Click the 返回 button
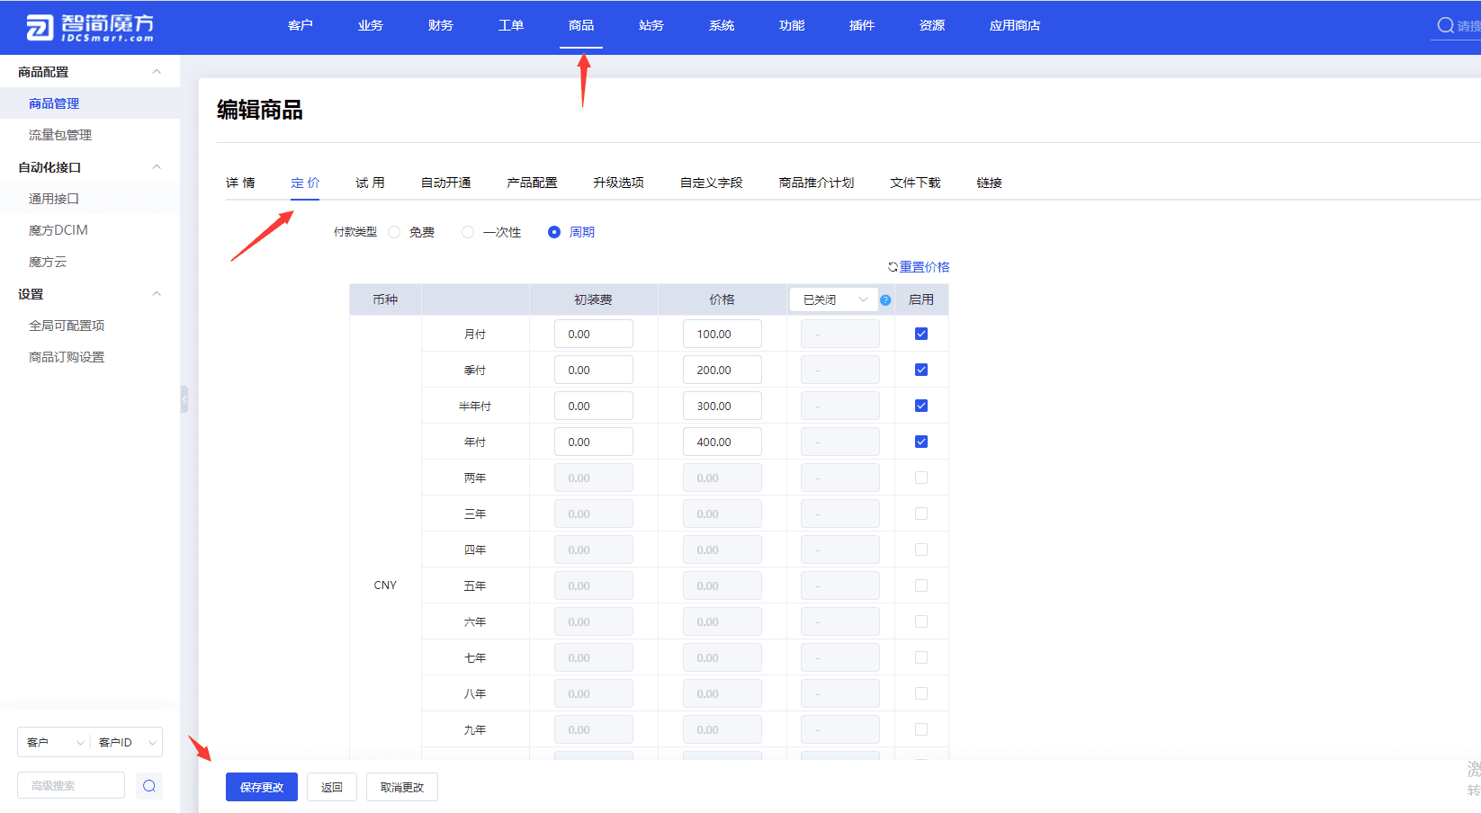 [x=332, y=787]
